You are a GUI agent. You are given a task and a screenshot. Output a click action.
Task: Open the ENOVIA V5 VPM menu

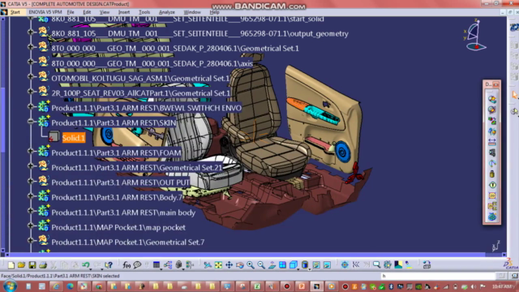point(45,12)
